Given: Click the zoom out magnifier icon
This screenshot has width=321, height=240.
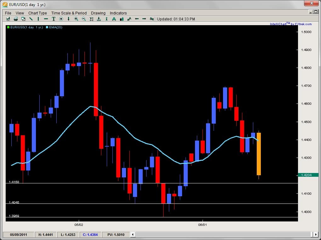Looking at the screenshot, I should (x=84, y=19).
